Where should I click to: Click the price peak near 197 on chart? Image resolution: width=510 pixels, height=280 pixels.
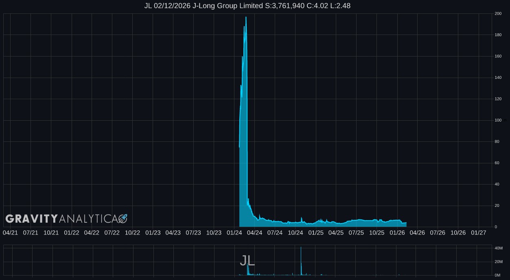click(246, 17)
